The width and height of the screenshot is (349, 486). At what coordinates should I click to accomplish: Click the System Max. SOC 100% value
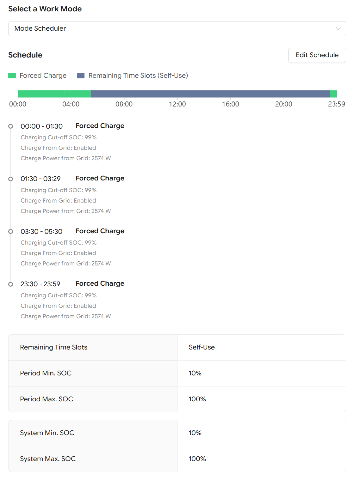tap(197, 459)
